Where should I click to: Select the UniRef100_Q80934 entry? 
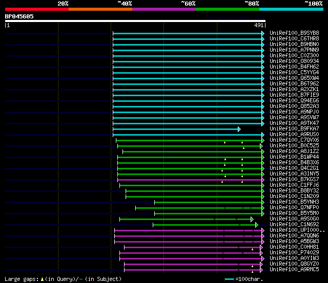[294, 61]
